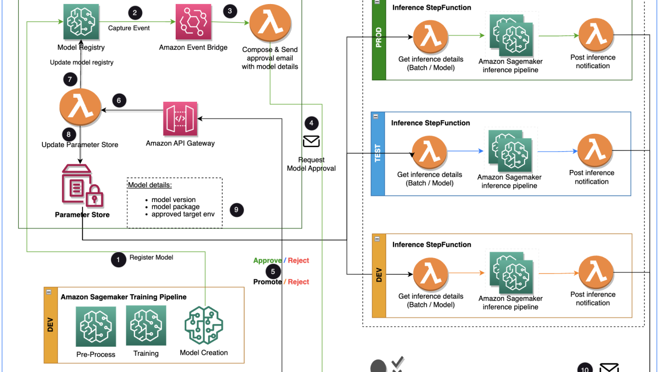The width and height of the screenshot is (662, 372).
Task: Click the Register Model label
Action: 151,257
